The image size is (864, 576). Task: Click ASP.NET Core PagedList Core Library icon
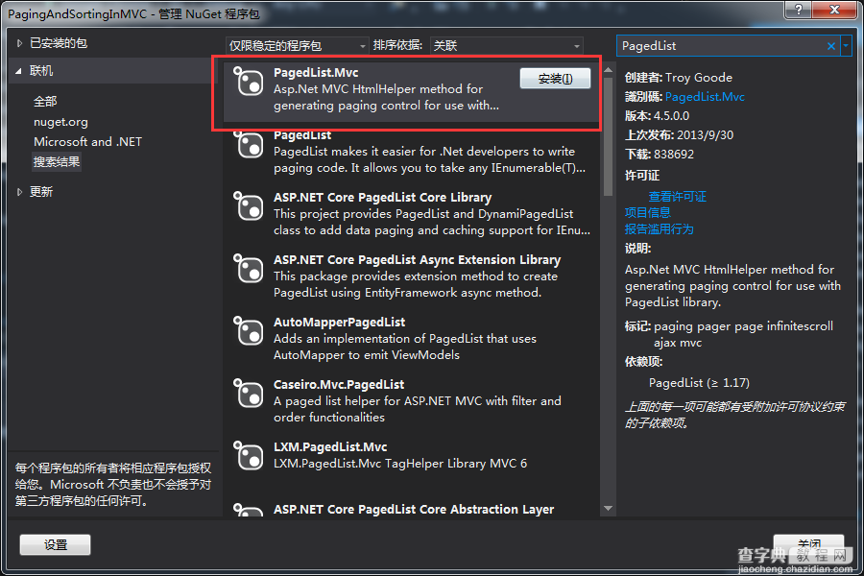(249, 206)
